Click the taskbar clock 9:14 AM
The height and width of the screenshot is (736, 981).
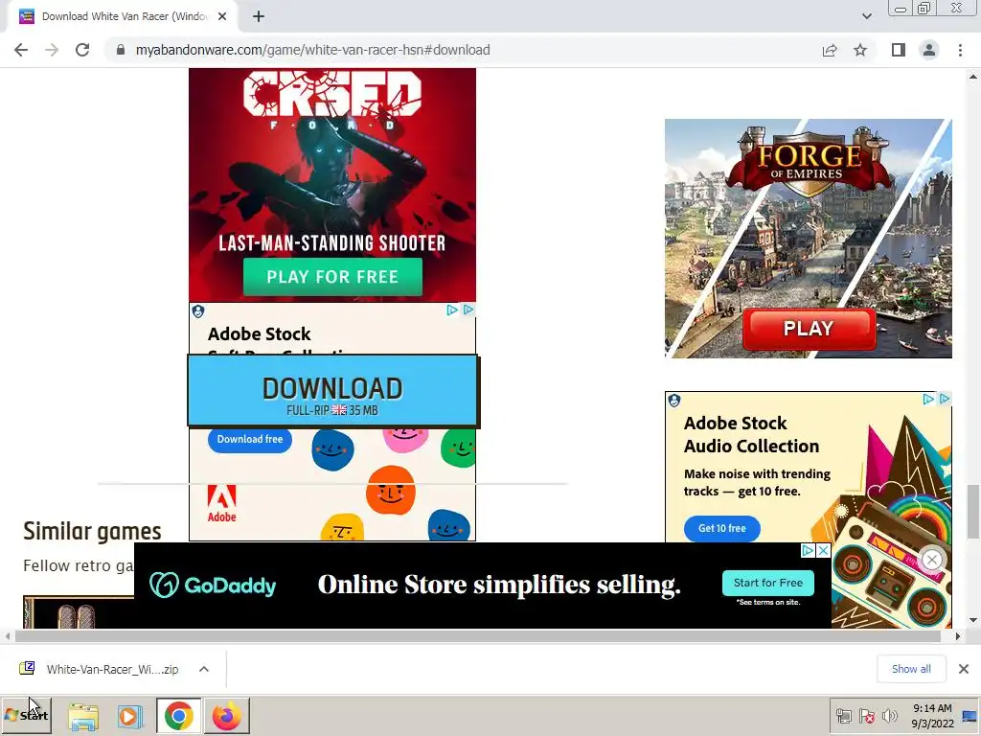pyautogui.click(x=932, y=708)
